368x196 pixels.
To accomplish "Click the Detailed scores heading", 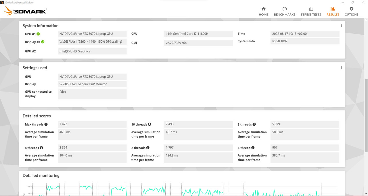I will 37,116.
